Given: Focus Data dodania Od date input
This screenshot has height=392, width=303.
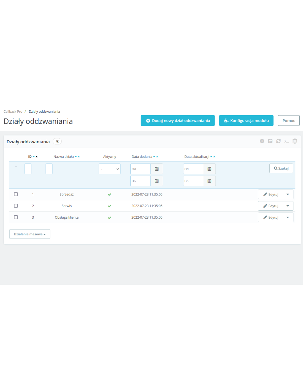Looking at the screenshot, I should (140, 169).
